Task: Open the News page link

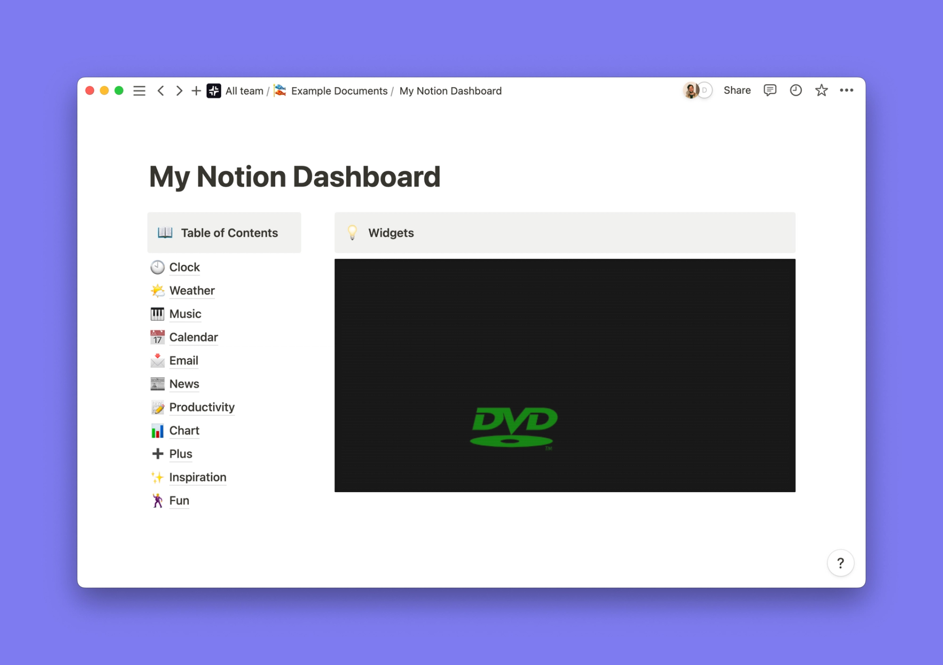Action: tap(184, 384)
